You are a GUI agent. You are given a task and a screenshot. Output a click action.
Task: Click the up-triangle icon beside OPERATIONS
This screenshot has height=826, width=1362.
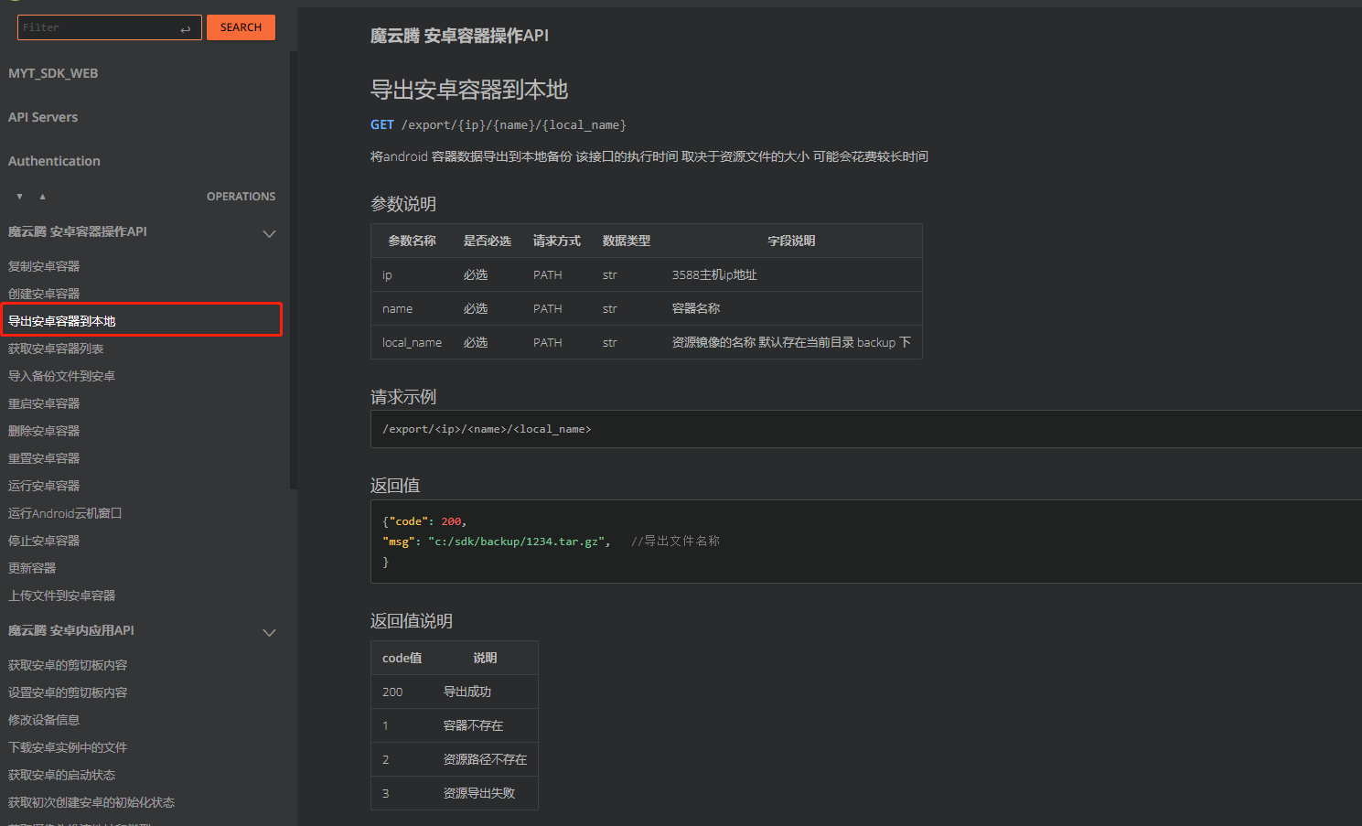coord(42,197)
